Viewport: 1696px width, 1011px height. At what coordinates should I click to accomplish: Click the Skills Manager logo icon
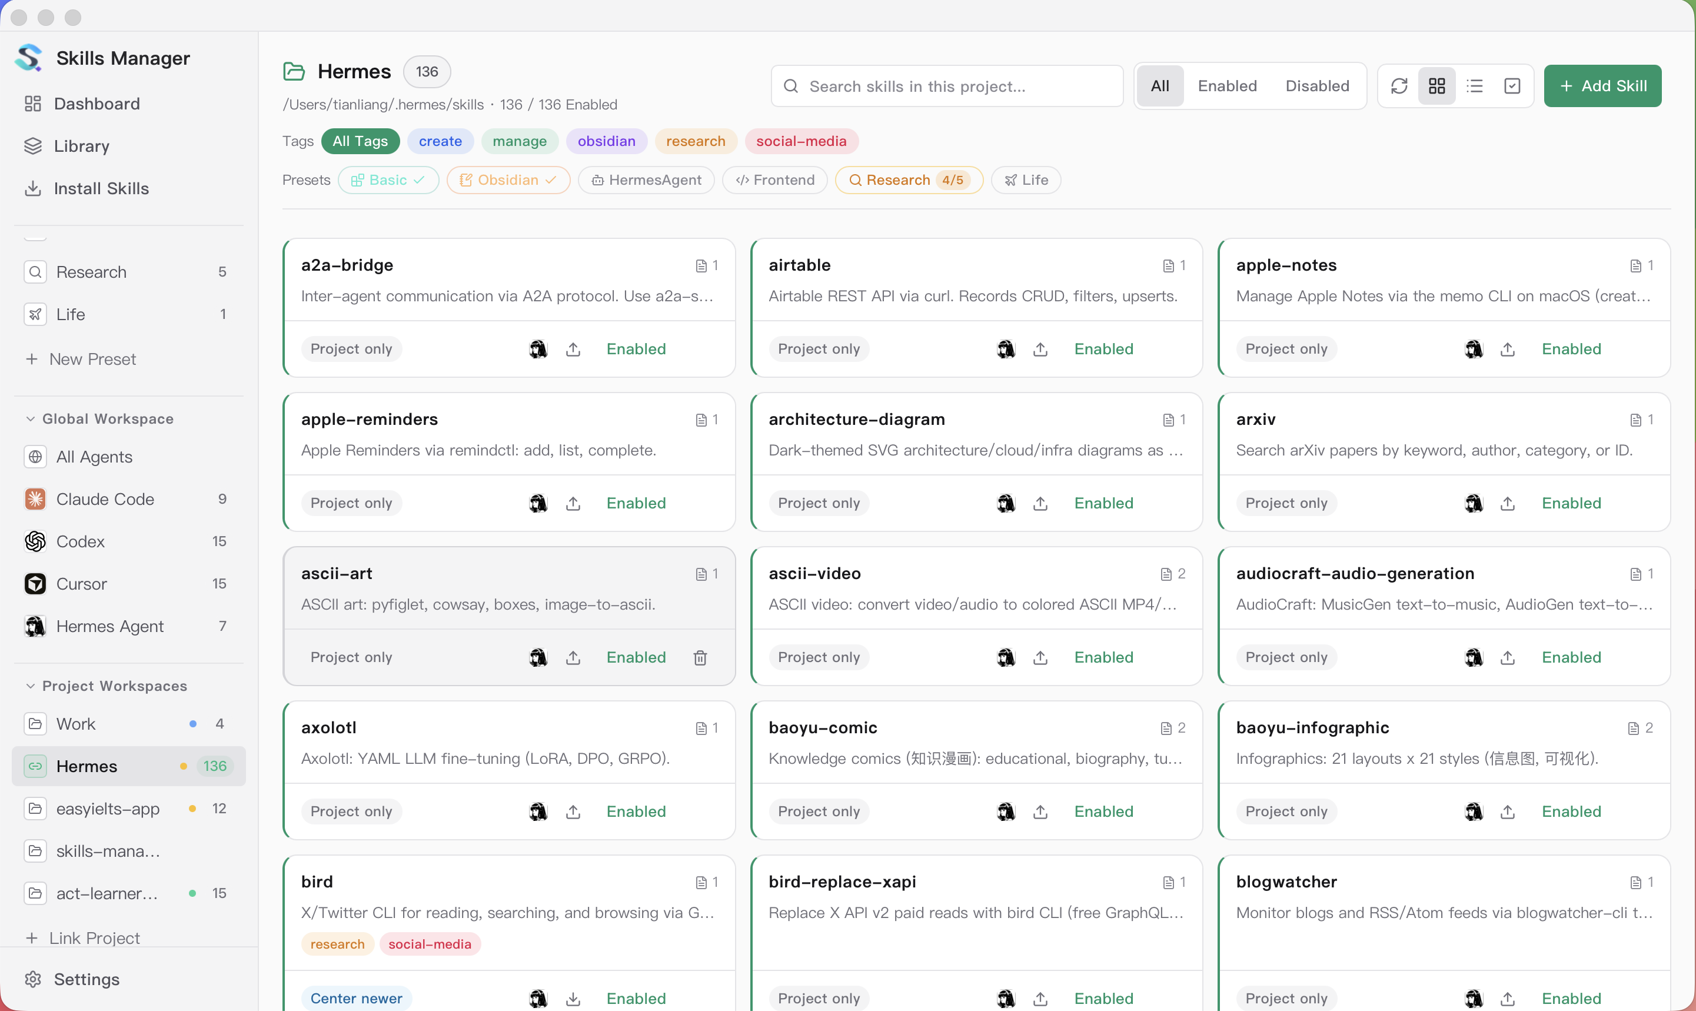click(x=29, y=58)
